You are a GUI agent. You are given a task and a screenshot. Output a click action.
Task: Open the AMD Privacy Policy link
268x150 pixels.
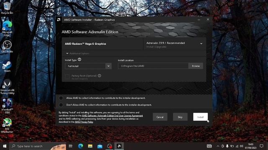click(84, 122)
